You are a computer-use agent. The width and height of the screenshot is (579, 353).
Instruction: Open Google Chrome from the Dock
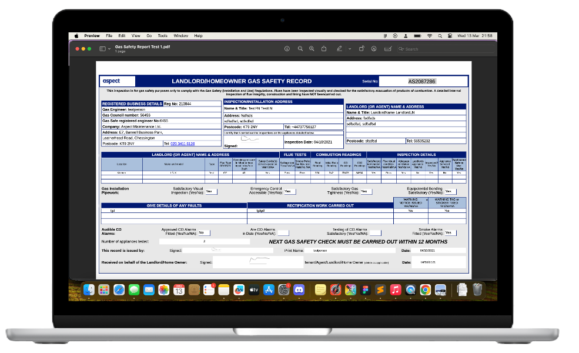(x=426, y=290)
